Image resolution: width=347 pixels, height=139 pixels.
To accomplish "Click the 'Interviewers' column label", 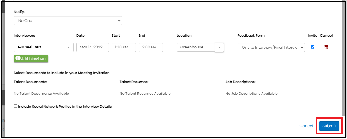I will pos(24,36).
